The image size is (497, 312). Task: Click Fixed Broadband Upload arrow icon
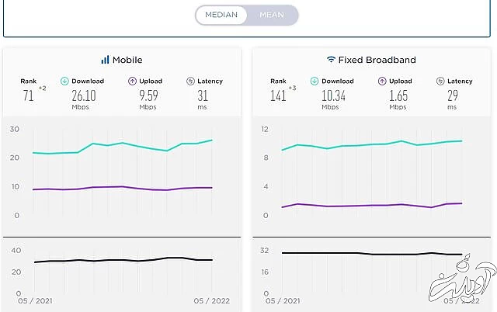(382, 81)
